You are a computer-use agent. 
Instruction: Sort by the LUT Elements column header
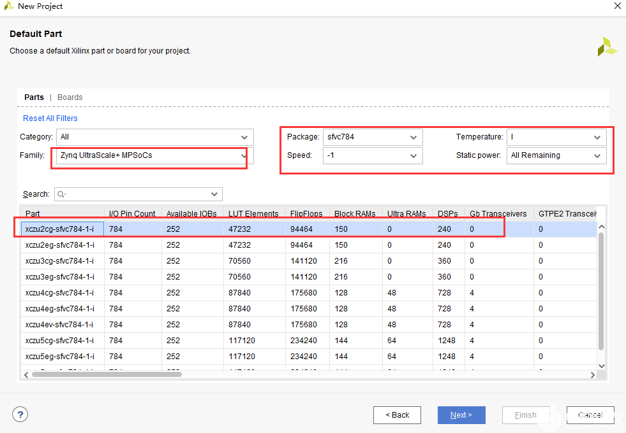coord(253,214)
